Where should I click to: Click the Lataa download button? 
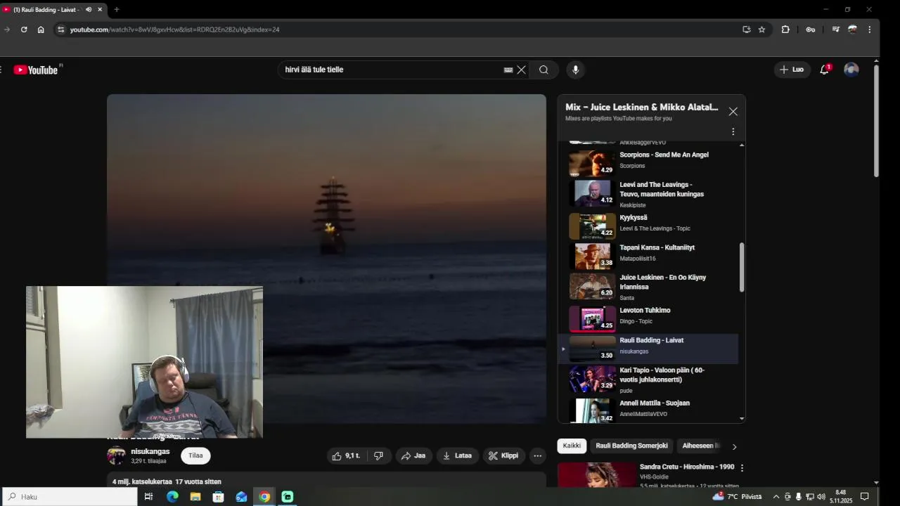tap(457, 455)
